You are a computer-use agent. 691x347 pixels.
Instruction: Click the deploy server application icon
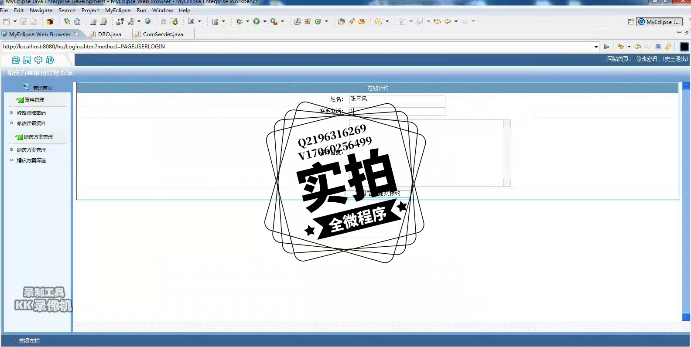coord(120,21)
